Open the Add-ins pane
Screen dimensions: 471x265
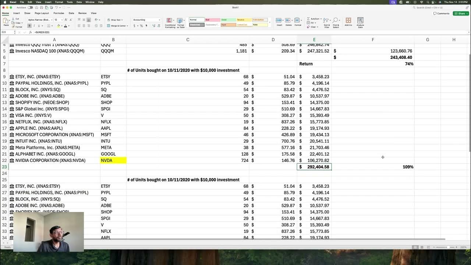pyautogui.click(x=348, y=22)
